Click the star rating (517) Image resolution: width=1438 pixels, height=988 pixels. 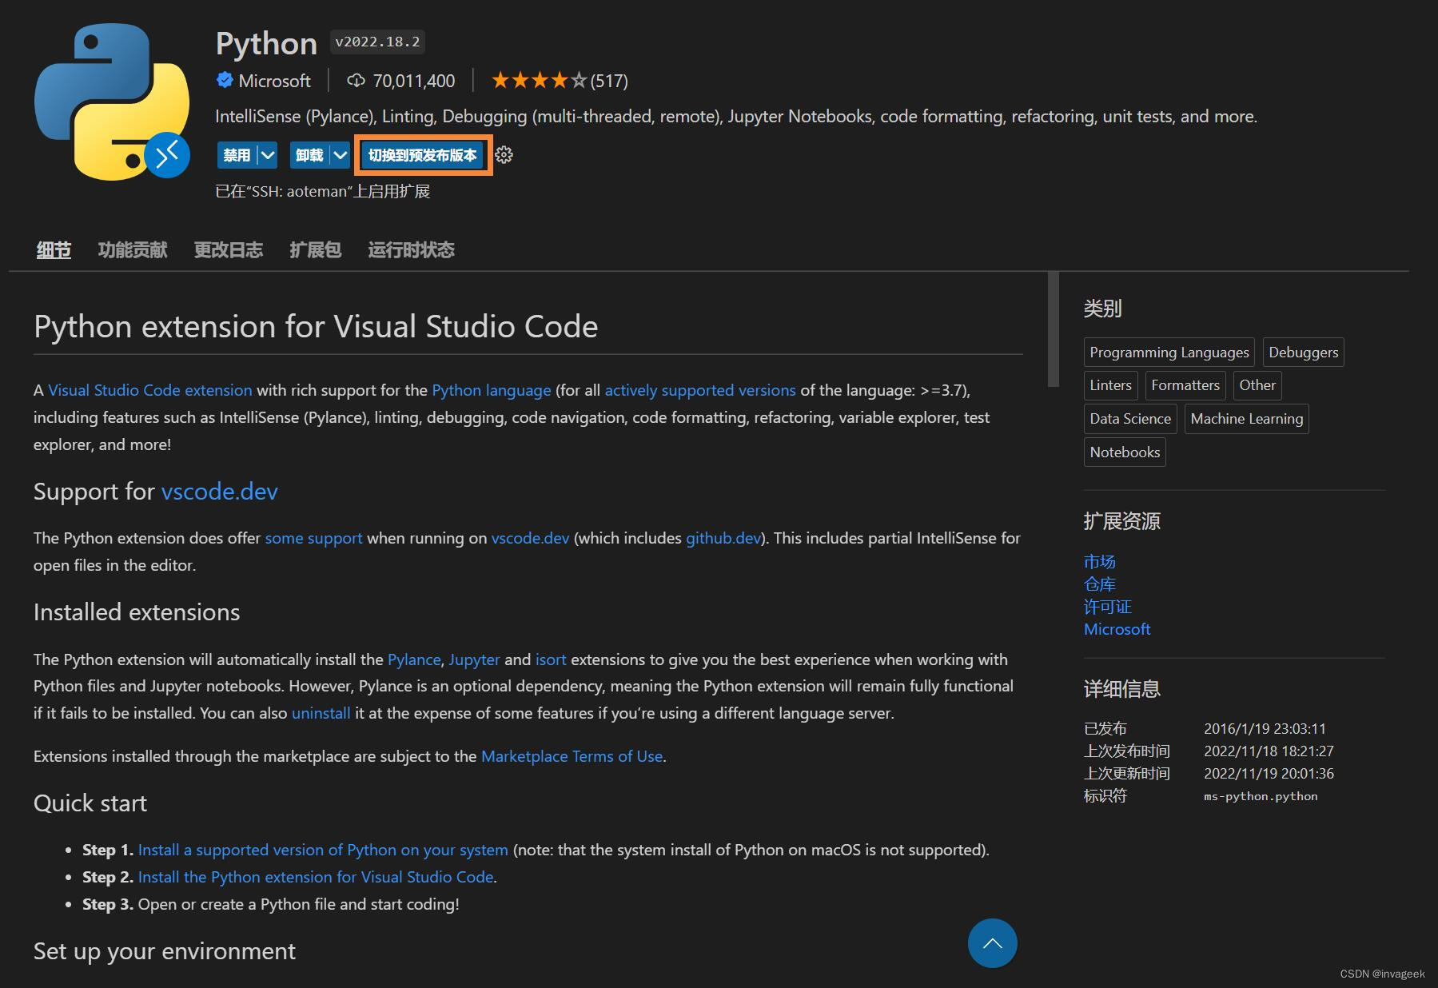[560, 81]
